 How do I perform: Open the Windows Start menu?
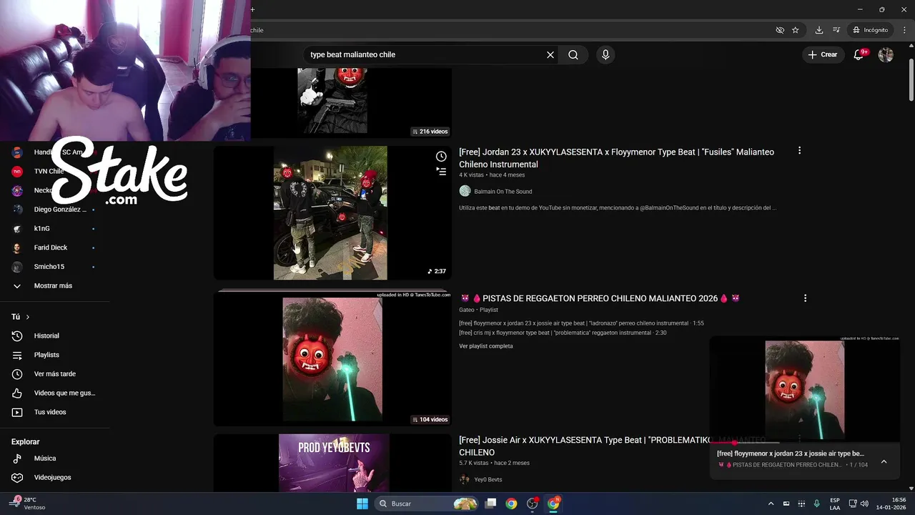(362, 504)
